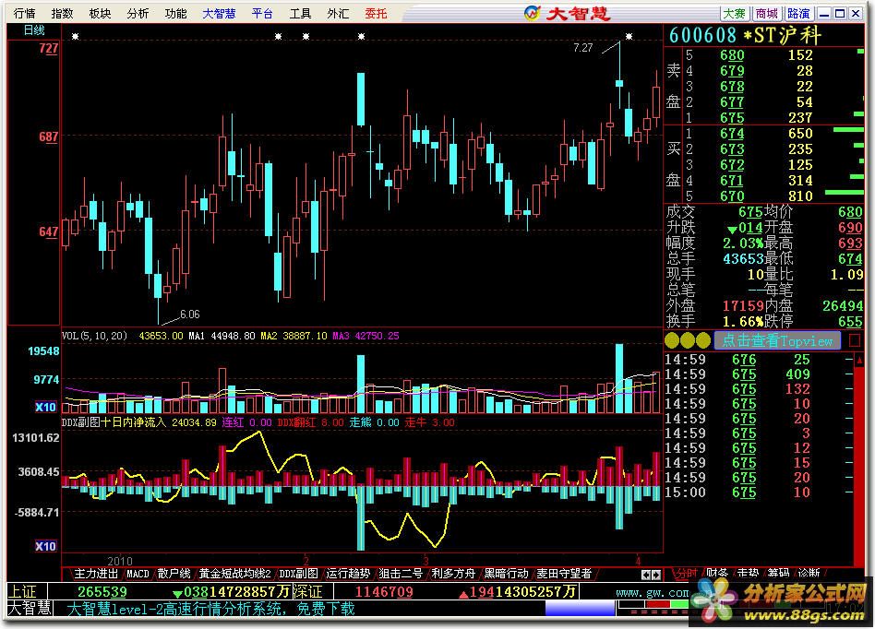Click the 6.06 low price annotation
This screenshot has height=629, width=875.
click(190, 314)
